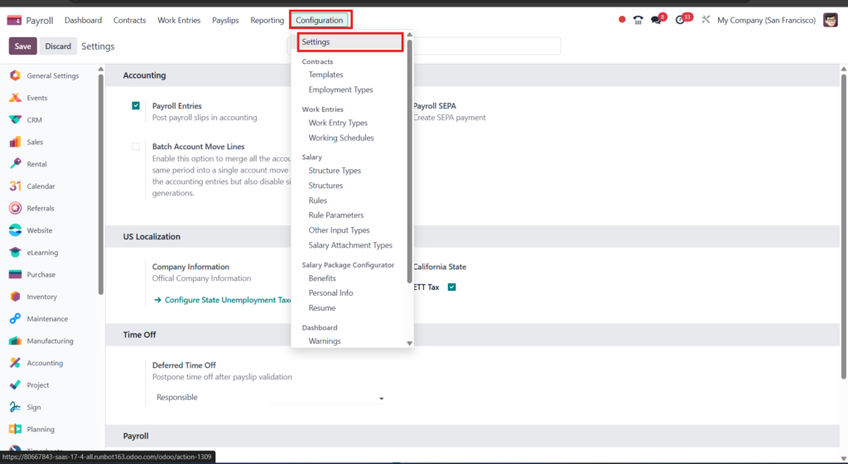
Task: Select the Sales sidebar icon
Action: coord(15,143)
